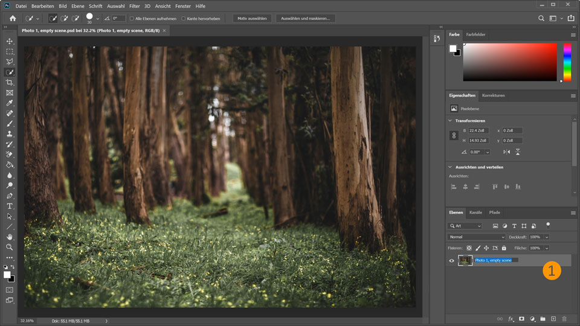580x326 pixels.
Task: Click the Home icon in options bar
Action: (13, 19)
